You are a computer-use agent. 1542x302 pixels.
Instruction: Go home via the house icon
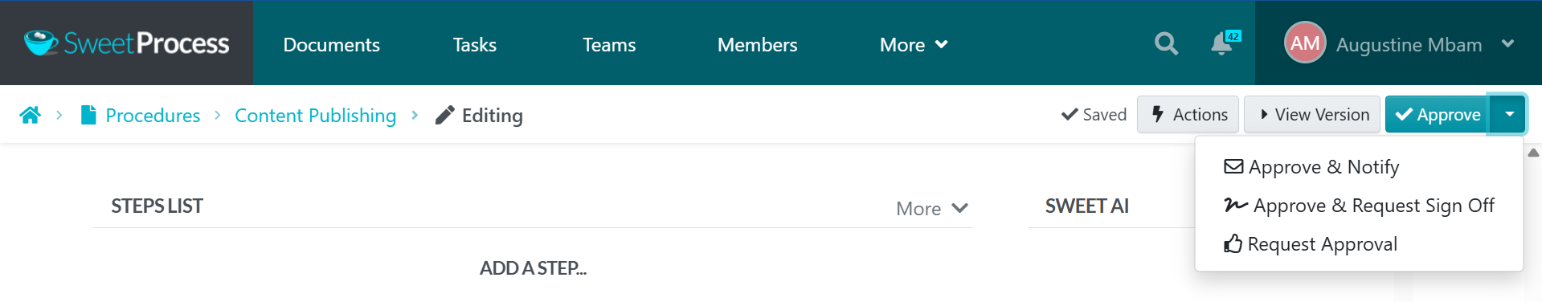(31, 115)
